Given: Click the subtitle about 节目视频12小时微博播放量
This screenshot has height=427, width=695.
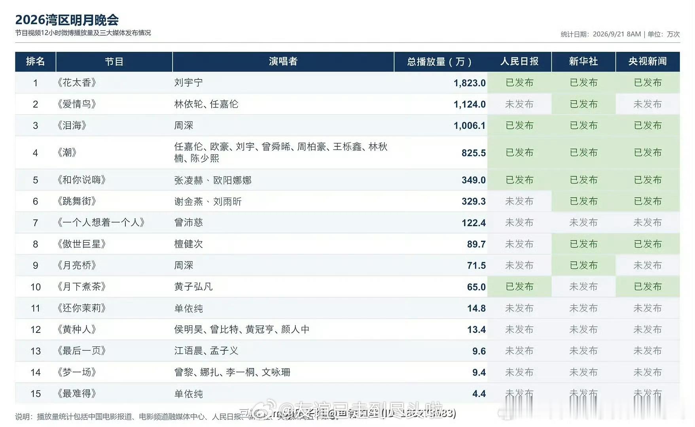Looking at the screenshot, I should (x=83, y=33).
